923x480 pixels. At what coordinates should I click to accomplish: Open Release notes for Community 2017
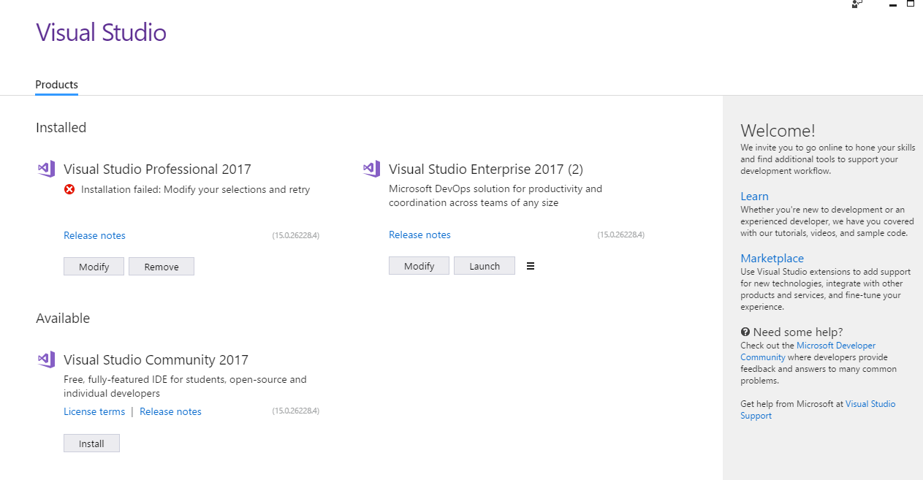[170, 411]
